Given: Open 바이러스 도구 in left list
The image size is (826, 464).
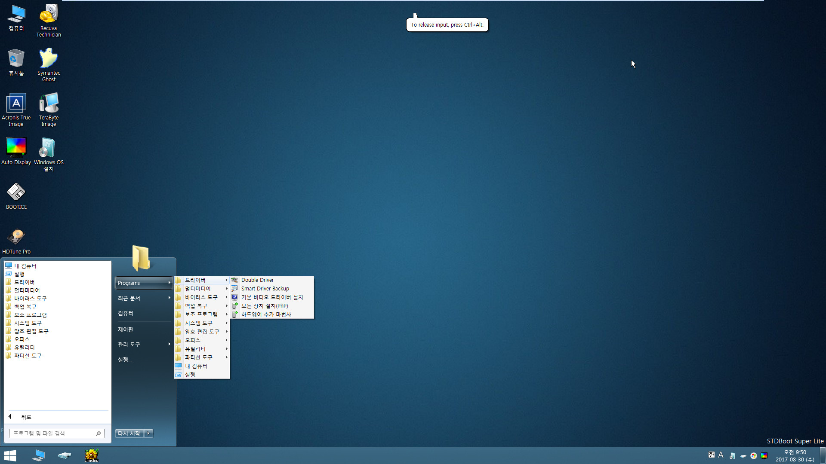Looking at the screenshot, I should click(x=58, y=299).
